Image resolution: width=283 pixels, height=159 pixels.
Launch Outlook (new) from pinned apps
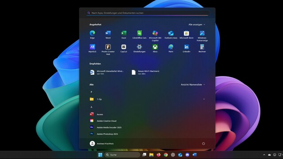coord(171,34)
